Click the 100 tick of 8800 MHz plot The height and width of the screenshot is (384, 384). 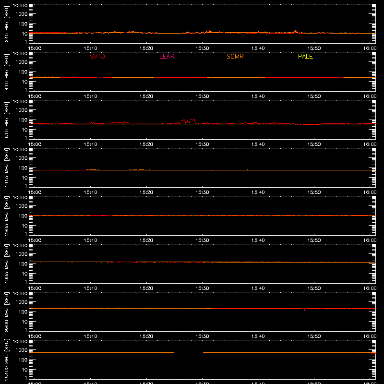23,312
